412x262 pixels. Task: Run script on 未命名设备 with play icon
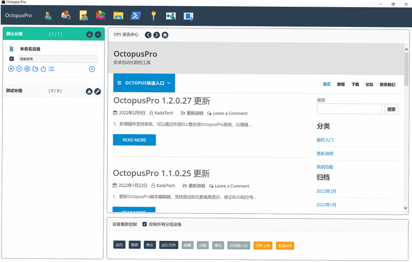(11, 69)
